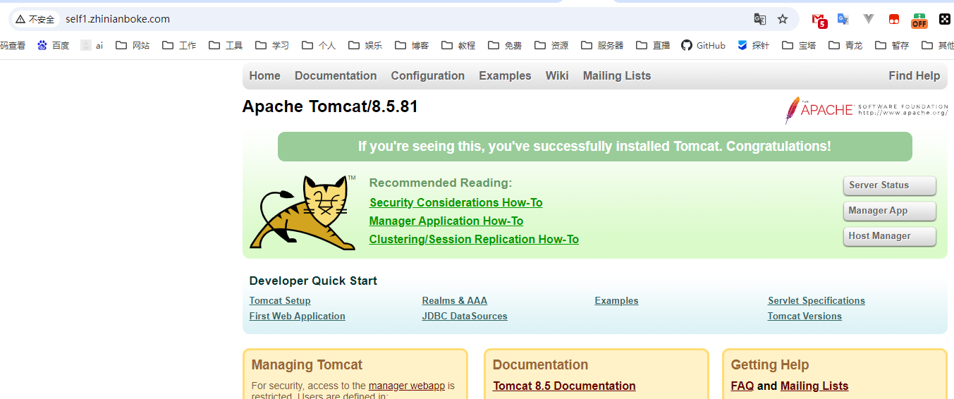This screenshot has width=954, height=399.
Task: Click the Apache Software Foundation logo
Action: point(866,110)
